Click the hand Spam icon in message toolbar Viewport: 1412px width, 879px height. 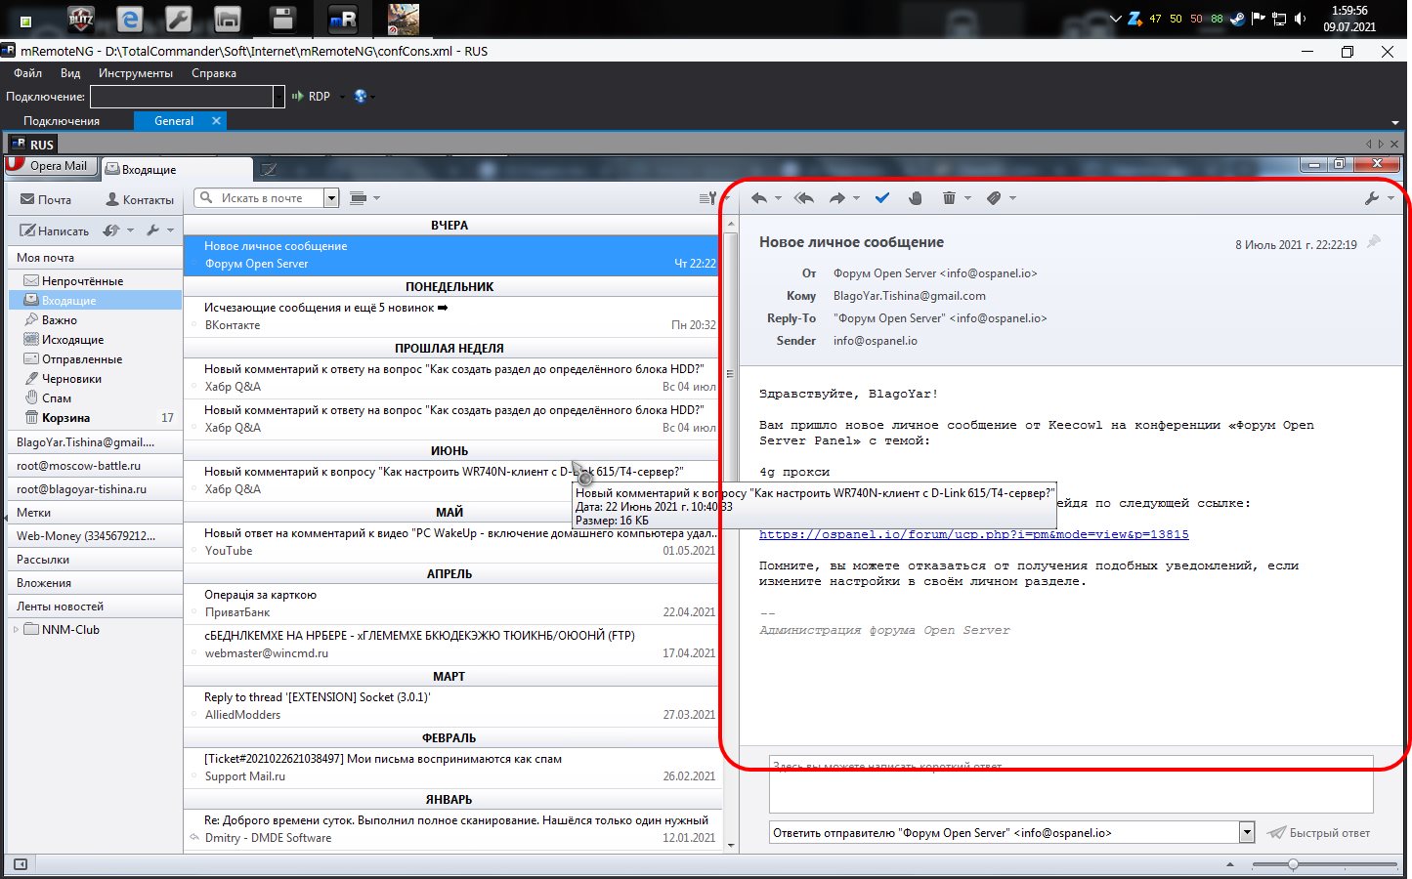point(916,198)
